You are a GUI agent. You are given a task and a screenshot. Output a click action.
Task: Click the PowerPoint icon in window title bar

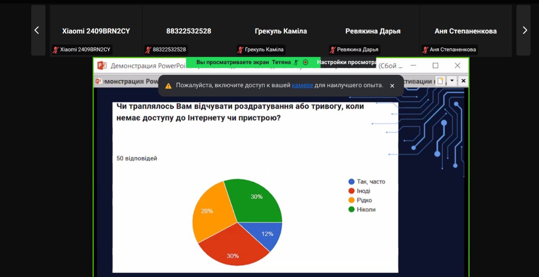click(102, 66)
